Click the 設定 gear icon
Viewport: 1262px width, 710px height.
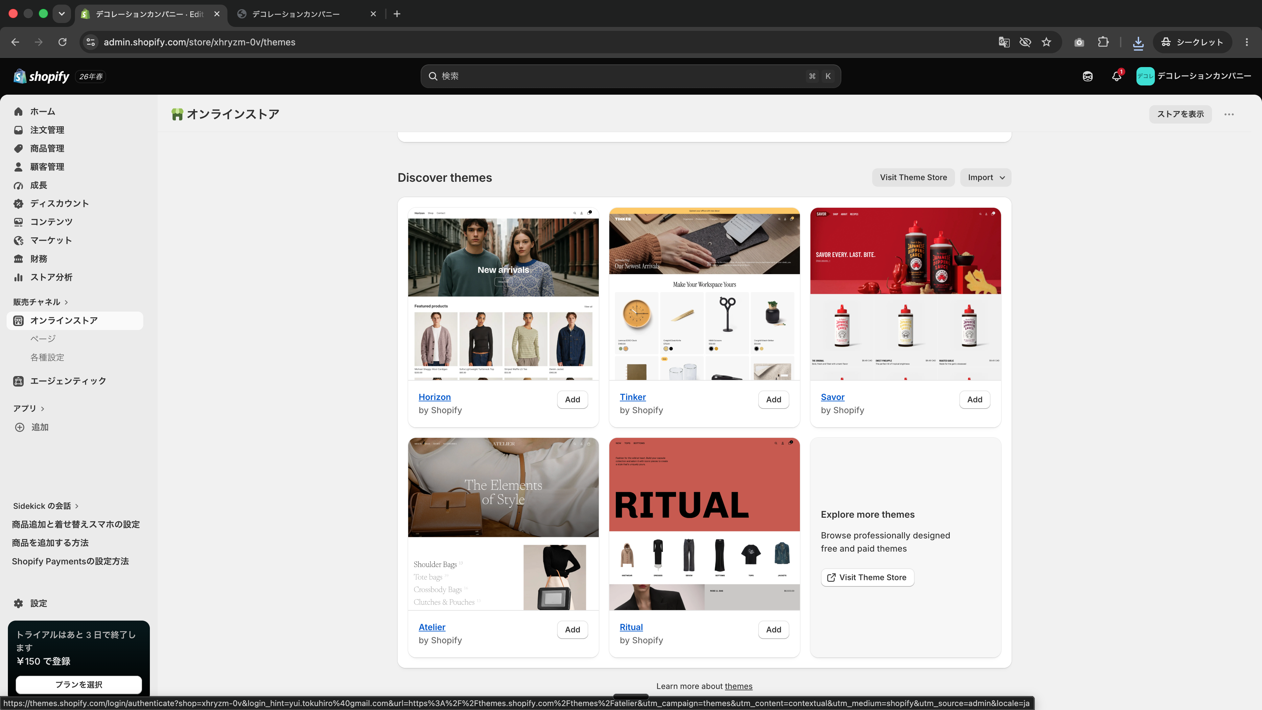(19, 604)
